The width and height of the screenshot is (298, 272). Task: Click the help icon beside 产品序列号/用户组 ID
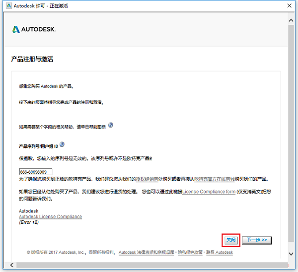pos(62,144)
